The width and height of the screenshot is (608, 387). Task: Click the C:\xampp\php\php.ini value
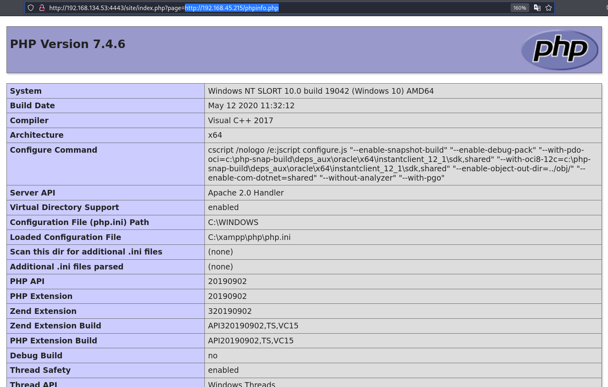point(249,237)
